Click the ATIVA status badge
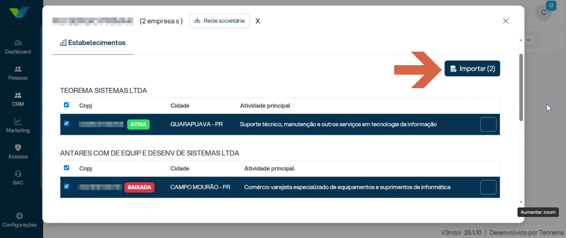 pos(138,124)
